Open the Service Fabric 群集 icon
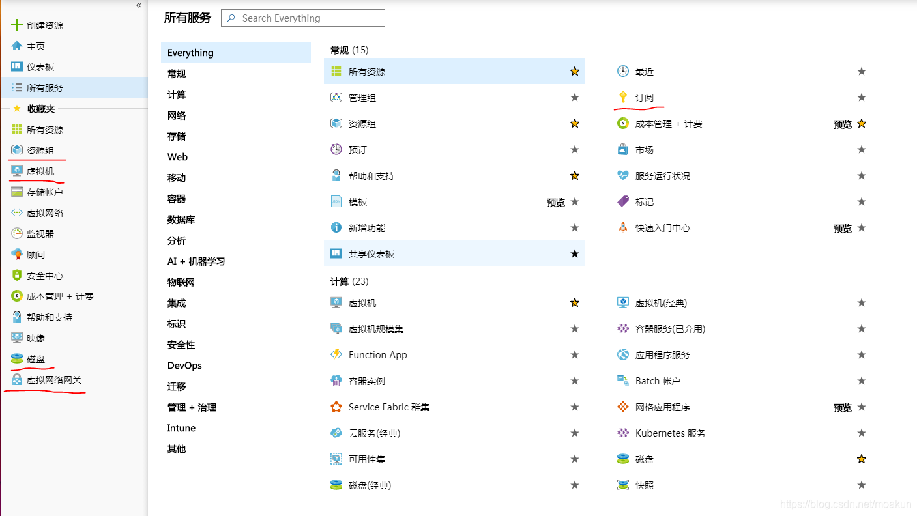 [x=336, y=407]
